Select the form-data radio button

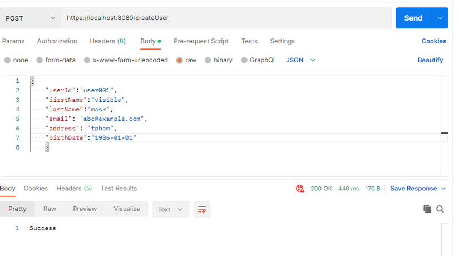click(x=40, y=60)
